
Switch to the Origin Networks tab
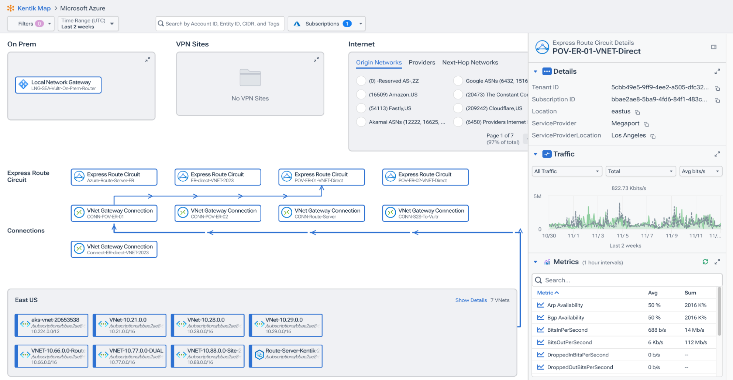(x=379, y=63)
